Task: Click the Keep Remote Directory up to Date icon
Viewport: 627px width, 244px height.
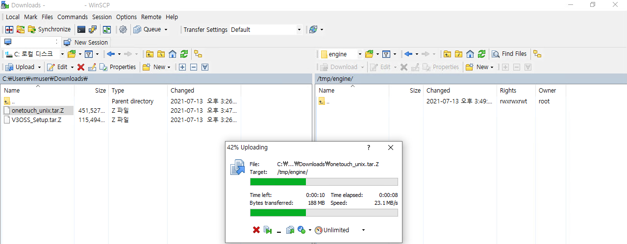Action: [x=106, y=29]
